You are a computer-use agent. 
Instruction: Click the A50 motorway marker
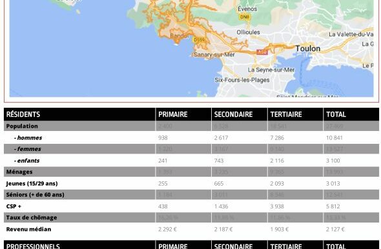(262, 52)
